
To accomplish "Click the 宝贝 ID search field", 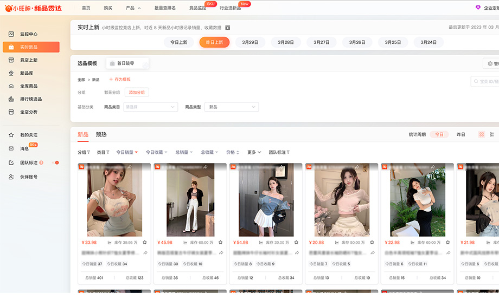I will (x=485, y=81).
